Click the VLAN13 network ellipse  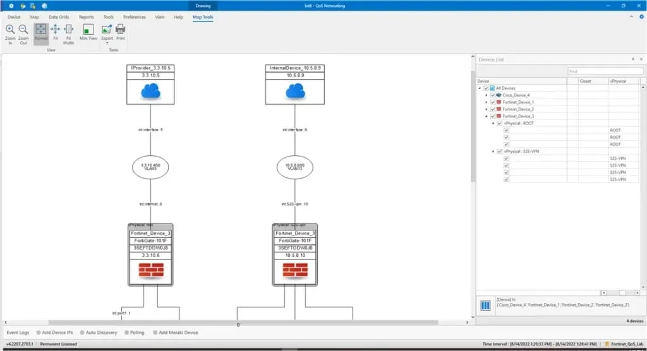[x=294, y=167]
